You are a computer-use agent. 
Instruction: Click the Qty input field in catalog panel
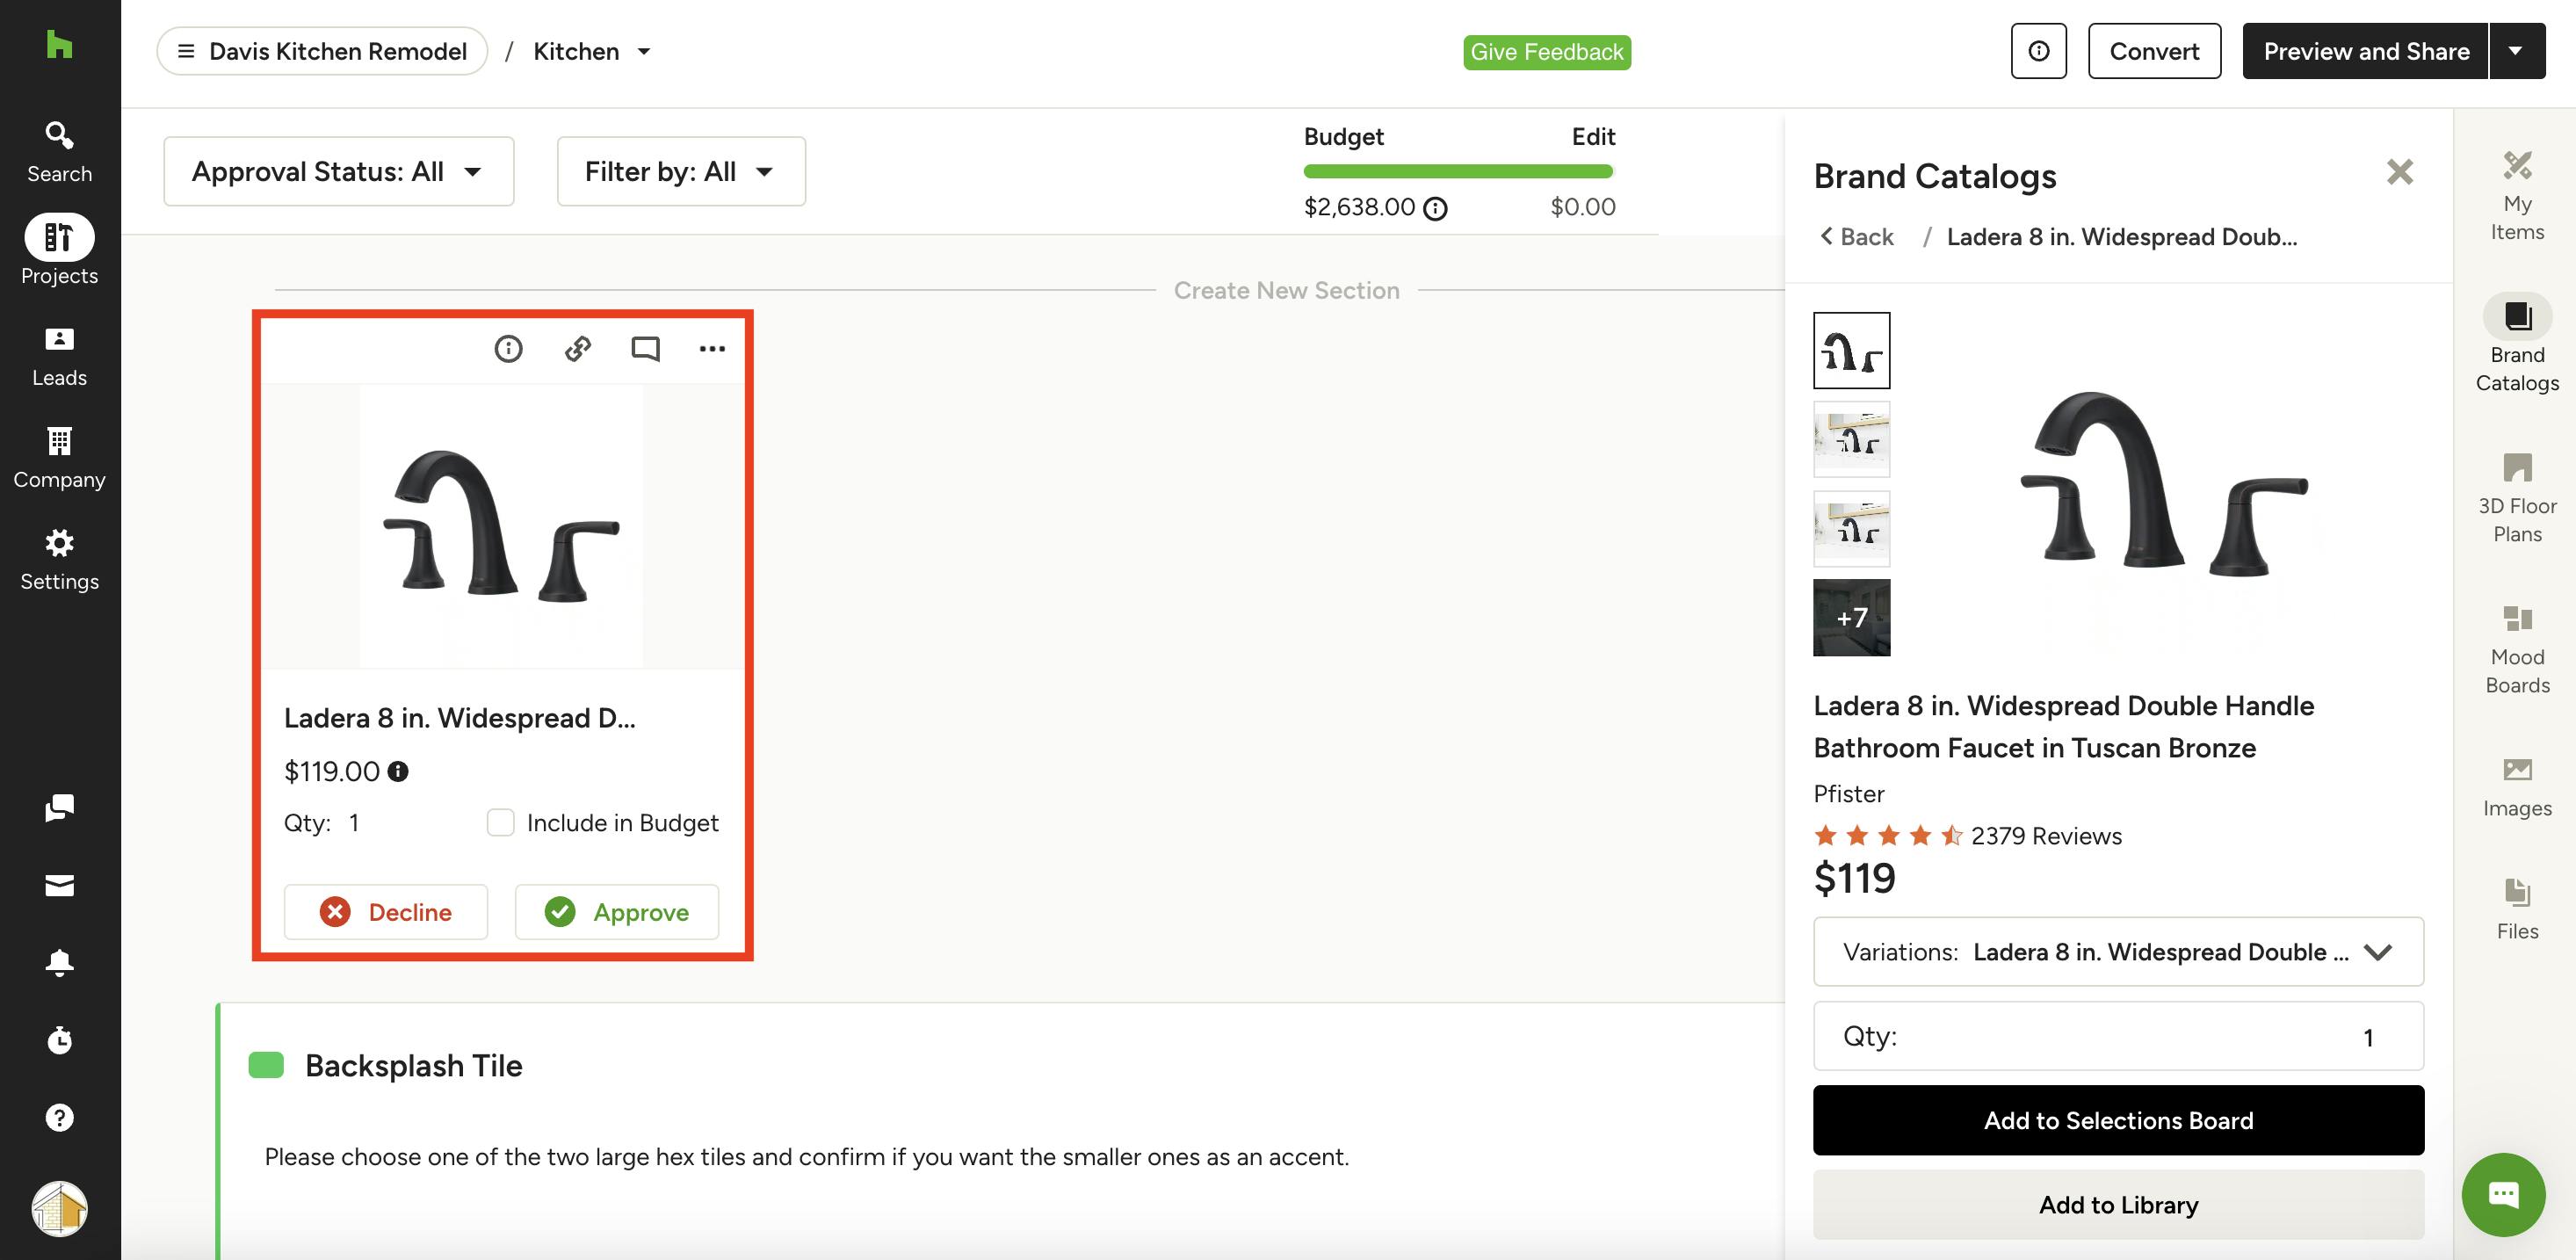(x=2118, y=1036)
